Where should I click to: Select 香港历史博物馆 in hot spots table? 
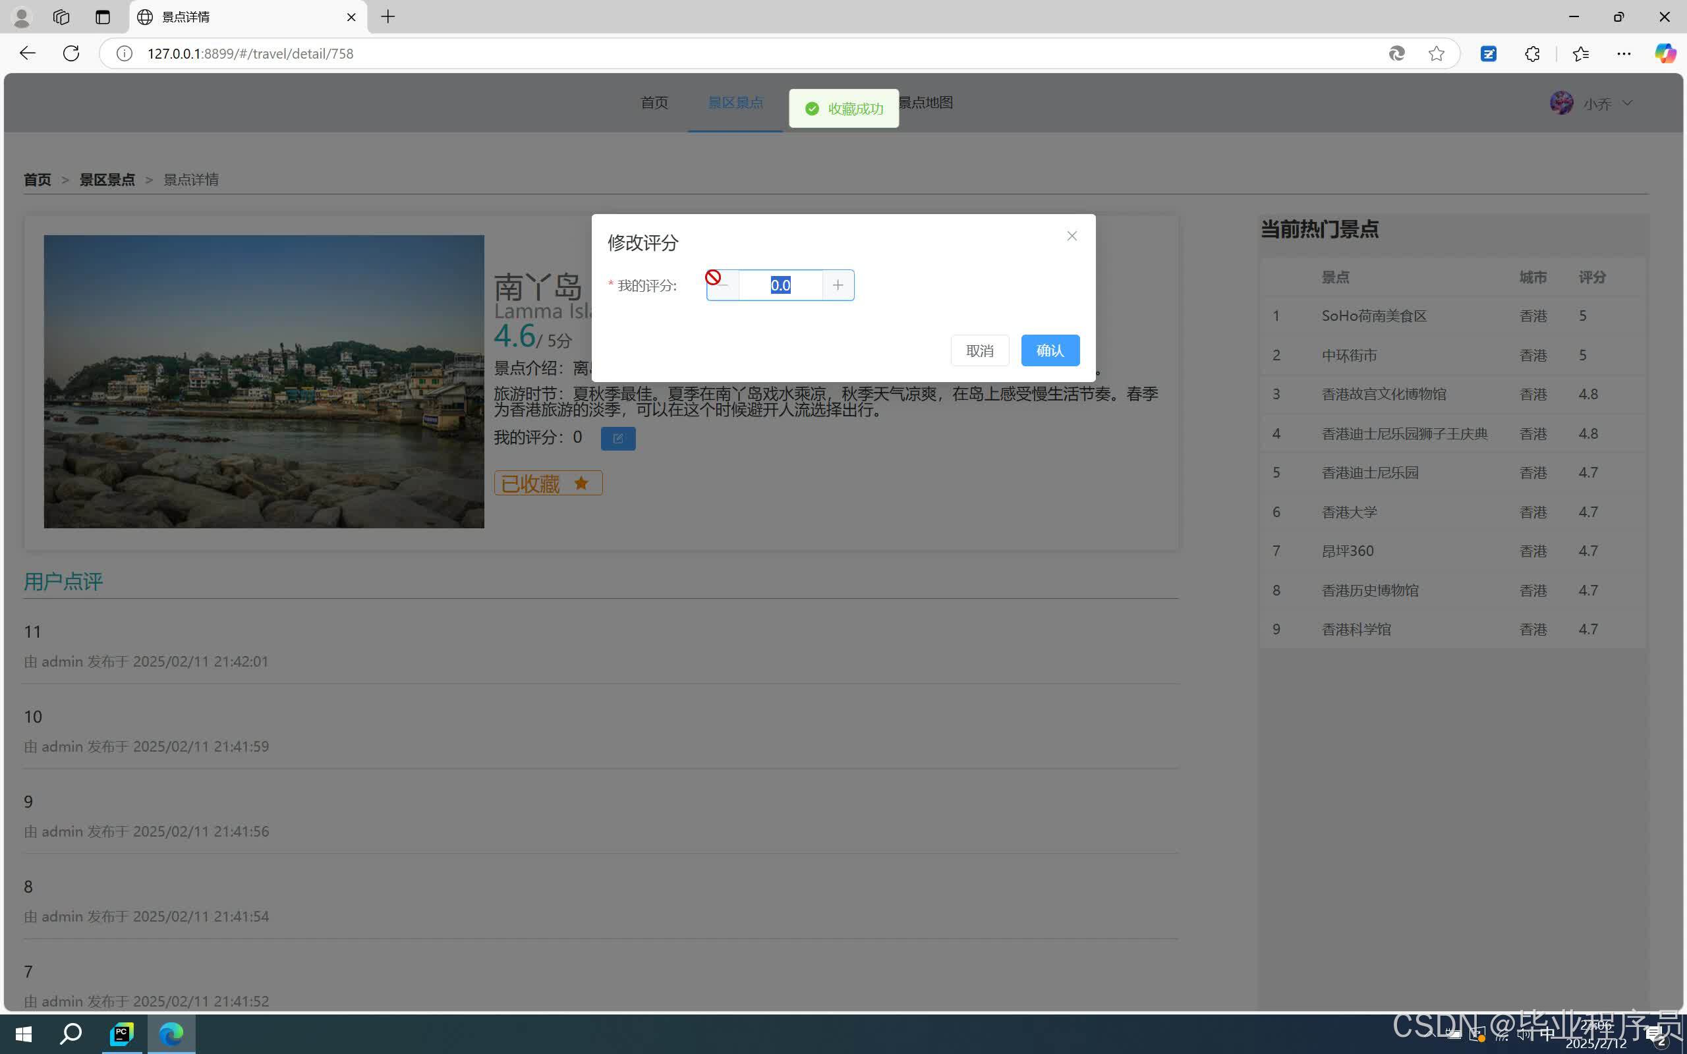tap(1370, 590)
